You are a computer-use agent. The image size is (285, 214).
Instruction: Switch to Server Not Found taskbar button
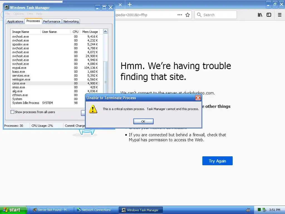(x=51, y=210)
